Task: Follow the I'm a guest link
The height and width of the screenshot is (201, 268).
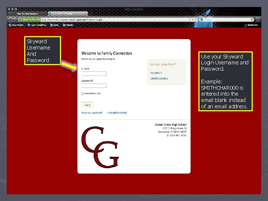Action: 156,73
